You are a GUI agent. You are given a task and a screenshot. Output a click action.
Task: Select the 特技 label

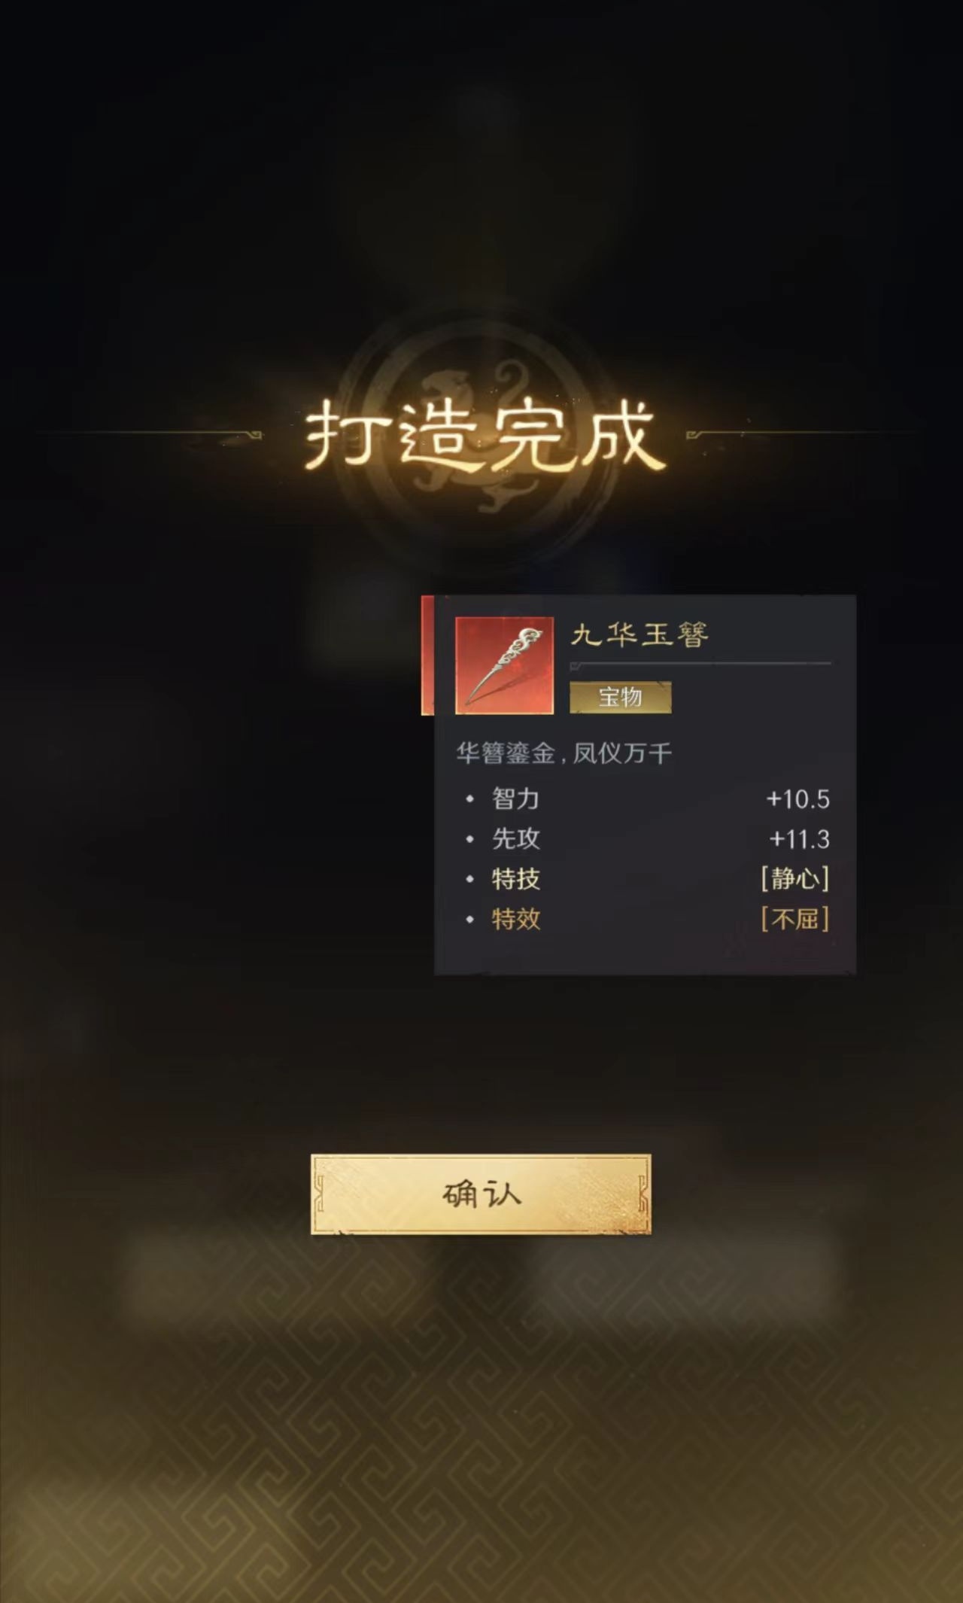(x=515, y=878)
